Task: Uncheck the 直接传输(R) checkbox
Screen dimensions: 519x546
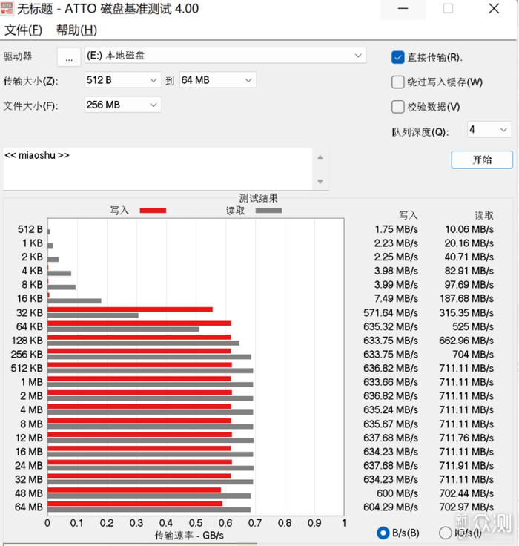Action: coord(398,57)
